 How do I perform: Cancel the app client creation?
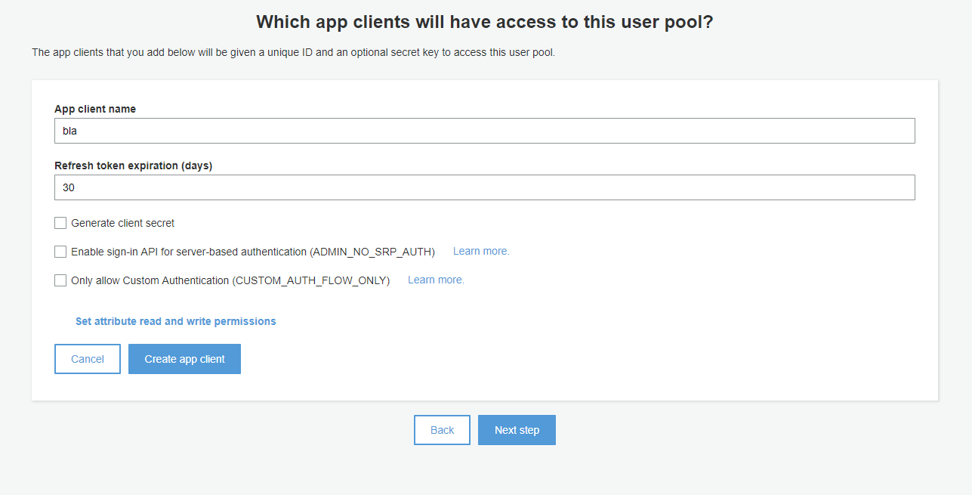tap(88, 359)
